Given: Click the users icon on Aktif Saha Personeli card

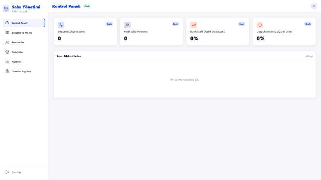Looking at the screenshot, I should (x=128, y=25).
